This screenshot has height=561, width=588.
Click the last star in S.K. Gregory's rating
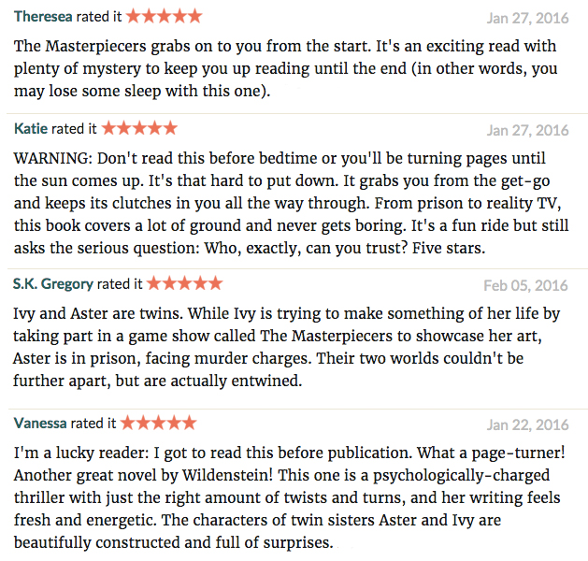216,283
